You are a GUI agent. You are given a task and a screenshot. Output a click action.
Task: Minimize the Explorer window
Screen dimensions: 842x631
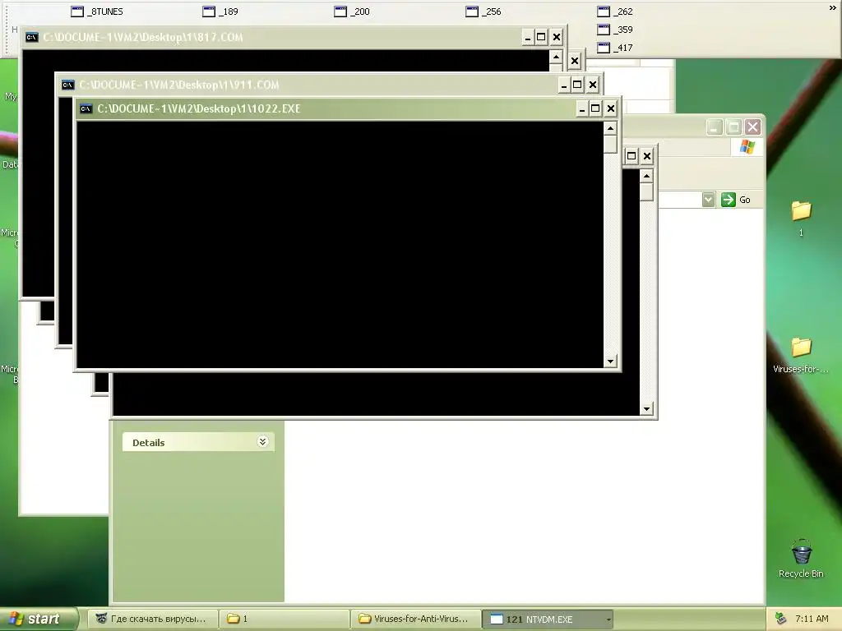(715, 127)
